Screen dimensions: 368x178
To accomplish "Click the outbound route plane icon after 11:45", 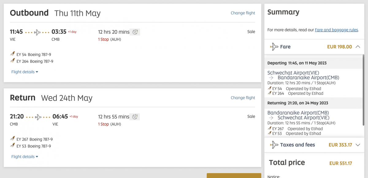I will click(x=37, y=32).
